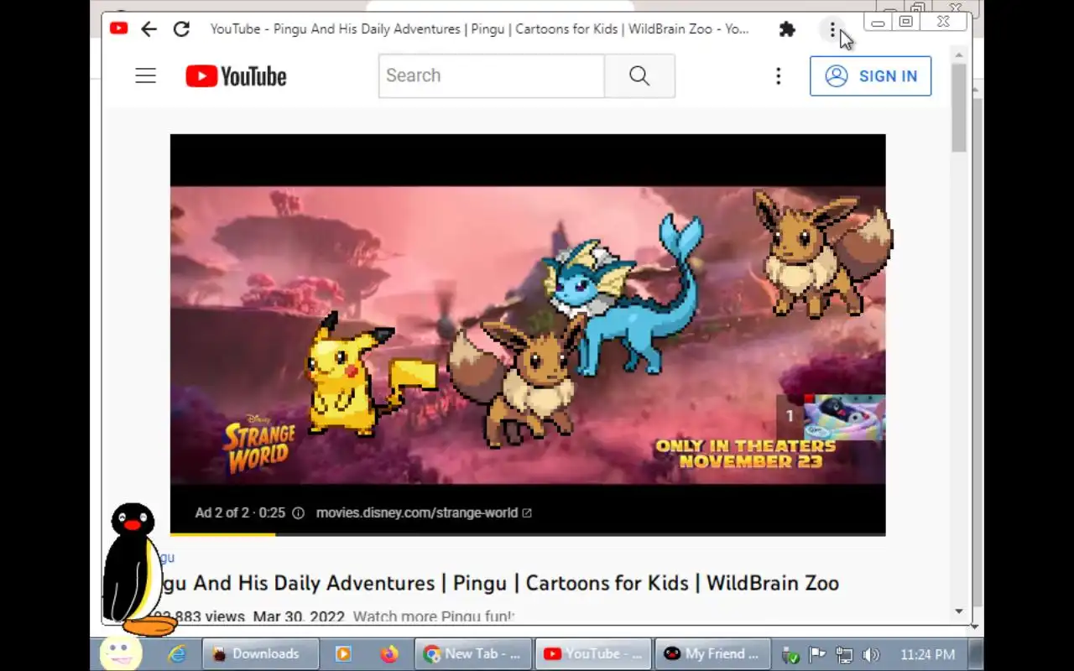Image resolution: width=1074 pixels, height=671 pixels.
Task: Click the scrollbar down arrow
Action: click(959, 611)
